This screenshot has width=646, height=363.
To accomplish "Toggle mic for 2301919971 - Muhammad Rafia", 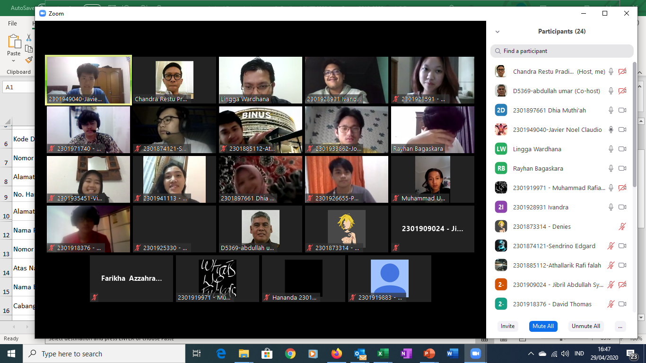I will (611, 188).
